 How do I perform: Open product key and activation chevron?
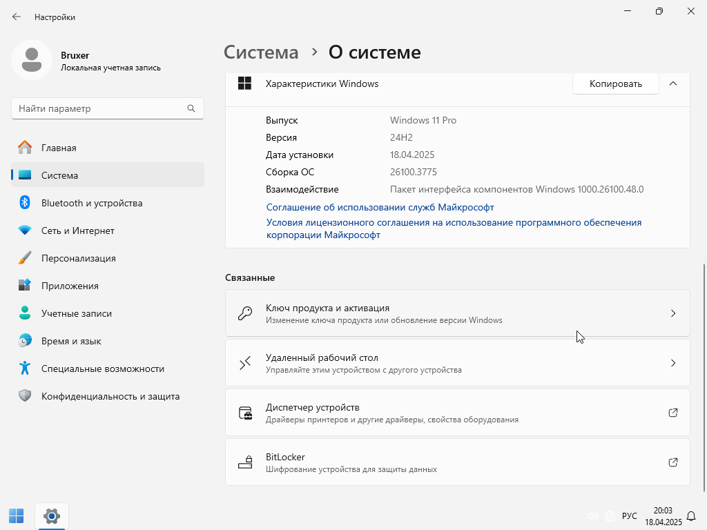click(672, 313)
